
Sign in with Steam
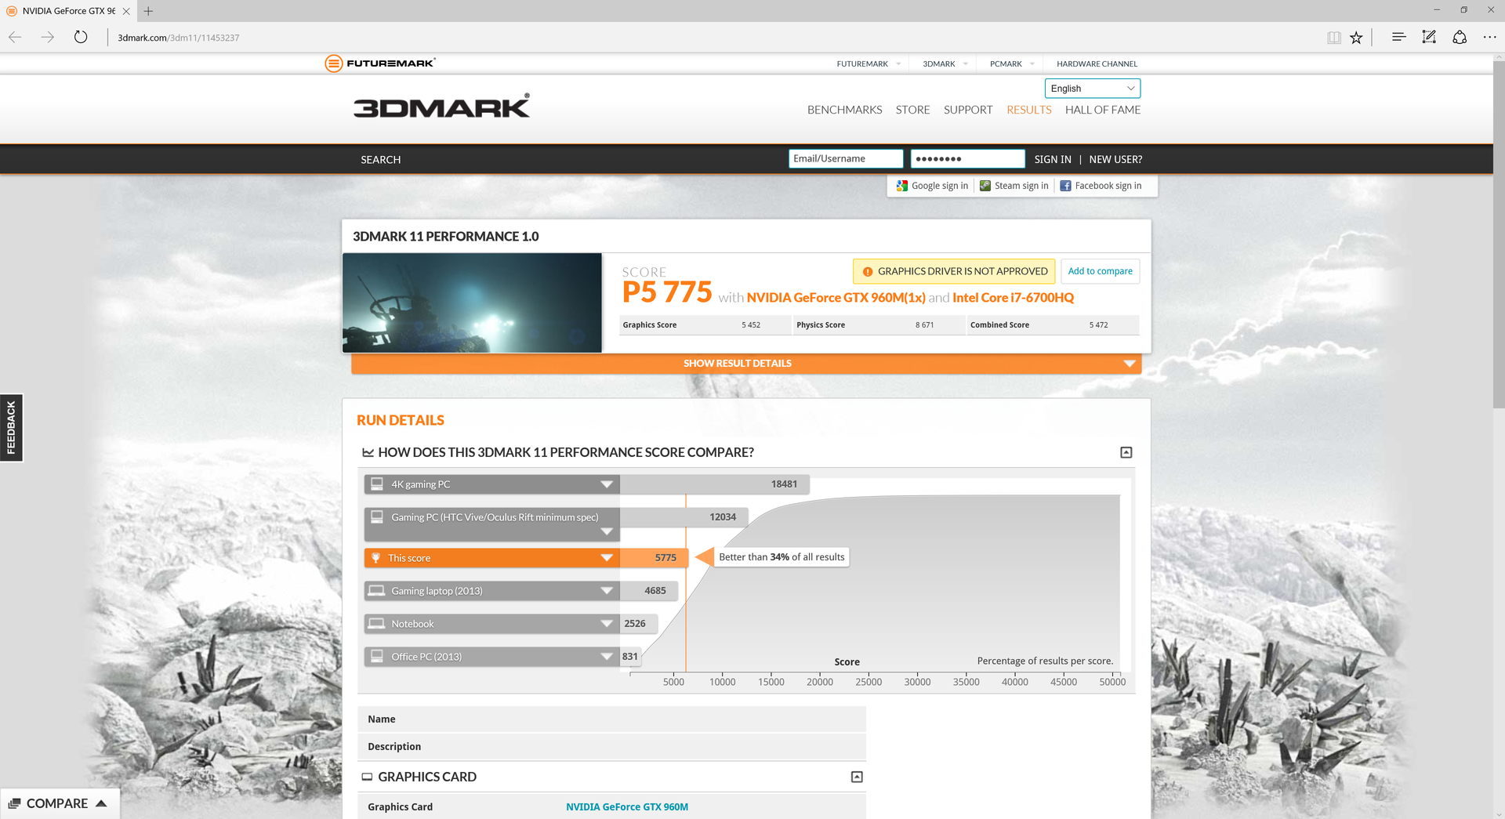[x=1014, y=186]
